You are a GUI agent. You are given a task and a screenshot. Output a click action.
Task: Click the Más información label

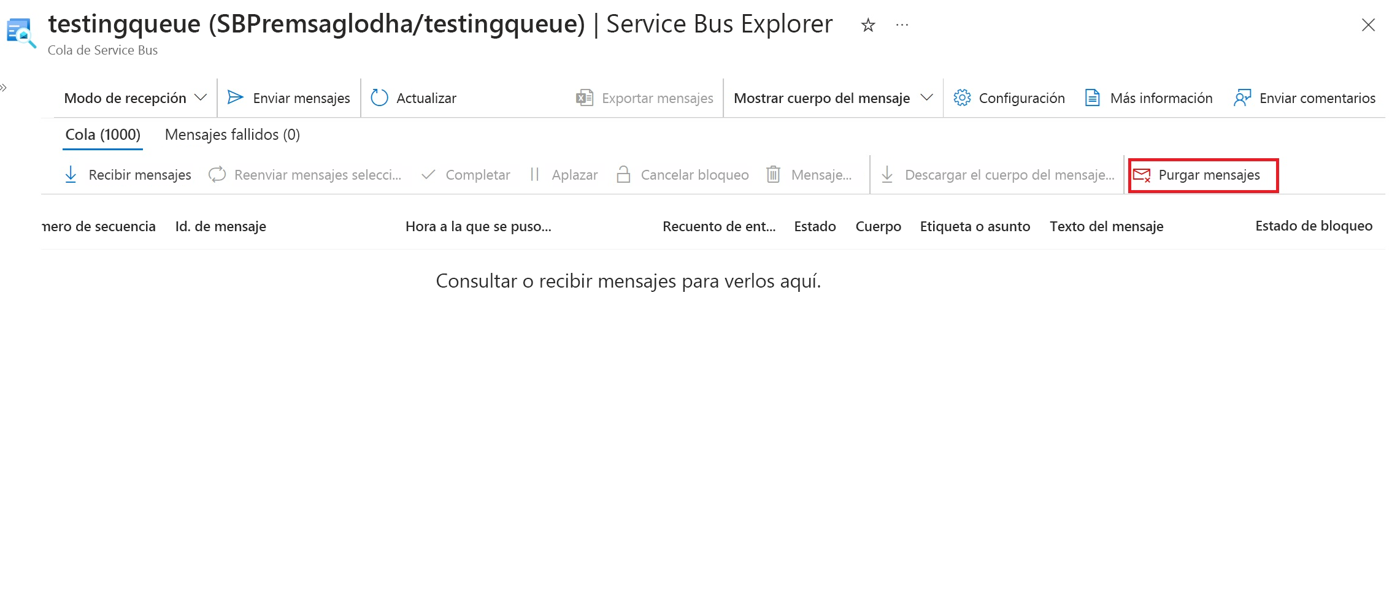[x=1161, y=98]
